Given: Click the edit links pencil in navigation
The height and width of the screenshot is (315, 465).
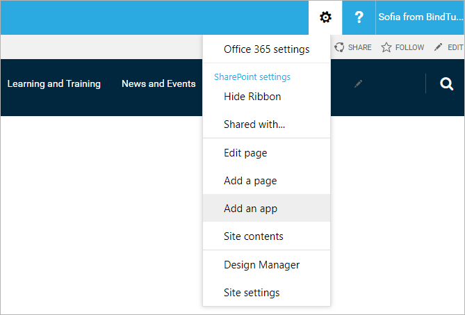Looking at the screenshot, I should click(x=358, y=84).
